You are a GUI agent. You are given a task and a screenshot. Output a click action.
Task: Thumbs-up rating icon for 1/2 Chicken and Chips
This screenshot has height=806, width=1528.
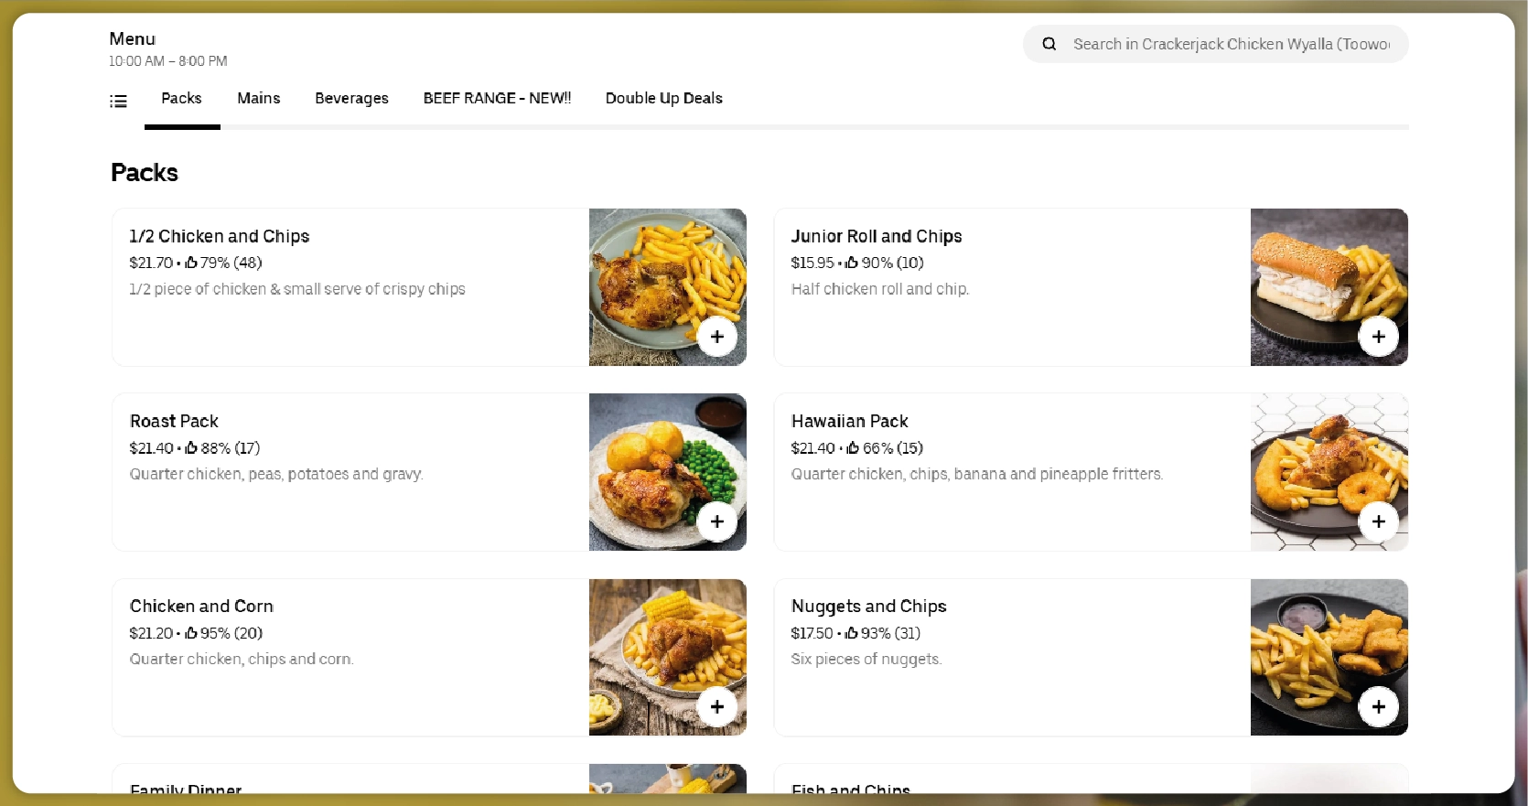tap(191, 263)
